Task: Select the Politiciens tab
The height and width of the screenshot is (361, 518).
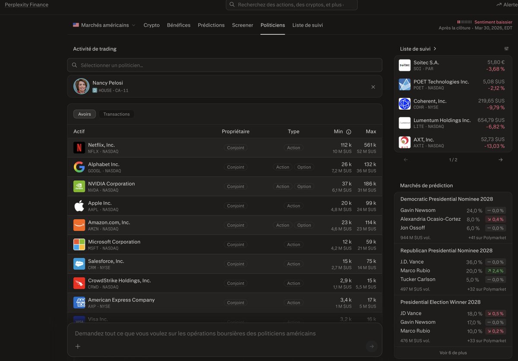Action: pyautogui.click(x=273, y=25)
